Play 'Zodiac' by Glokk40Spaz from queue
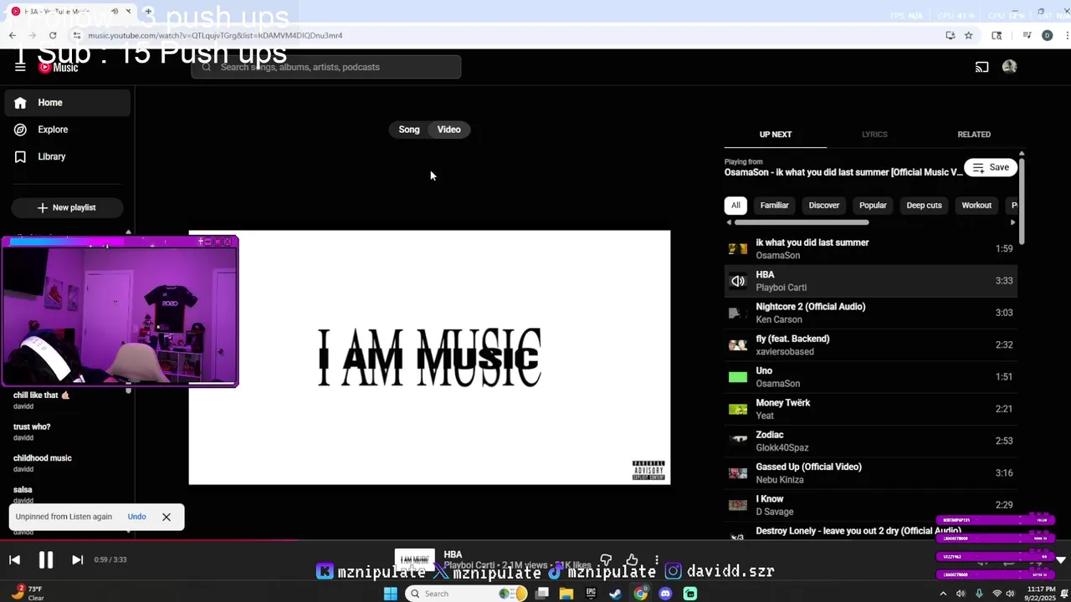 [870, 441]
